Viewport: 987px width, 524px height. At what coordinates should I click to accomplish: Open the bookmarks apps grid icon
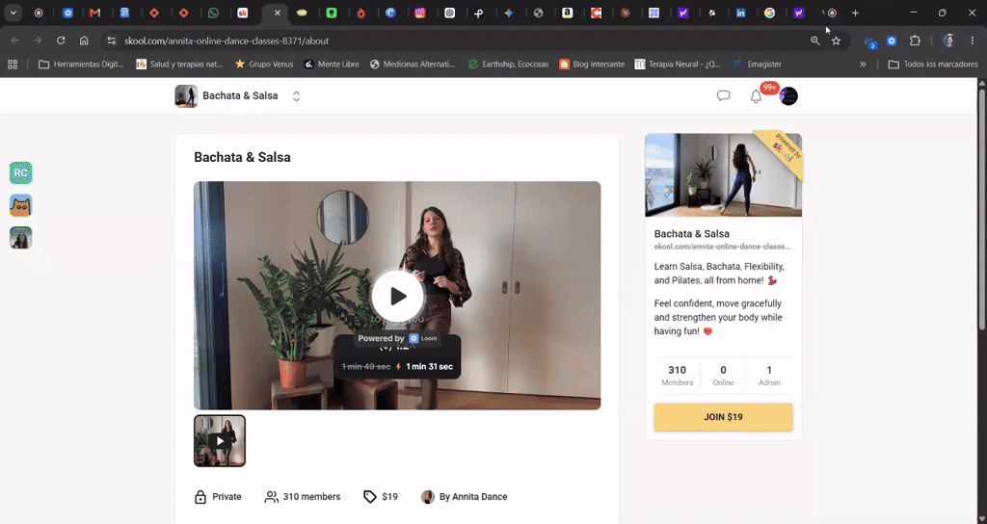click(13, 65)
